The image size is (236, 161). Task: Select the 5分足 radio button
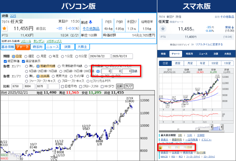77,57
